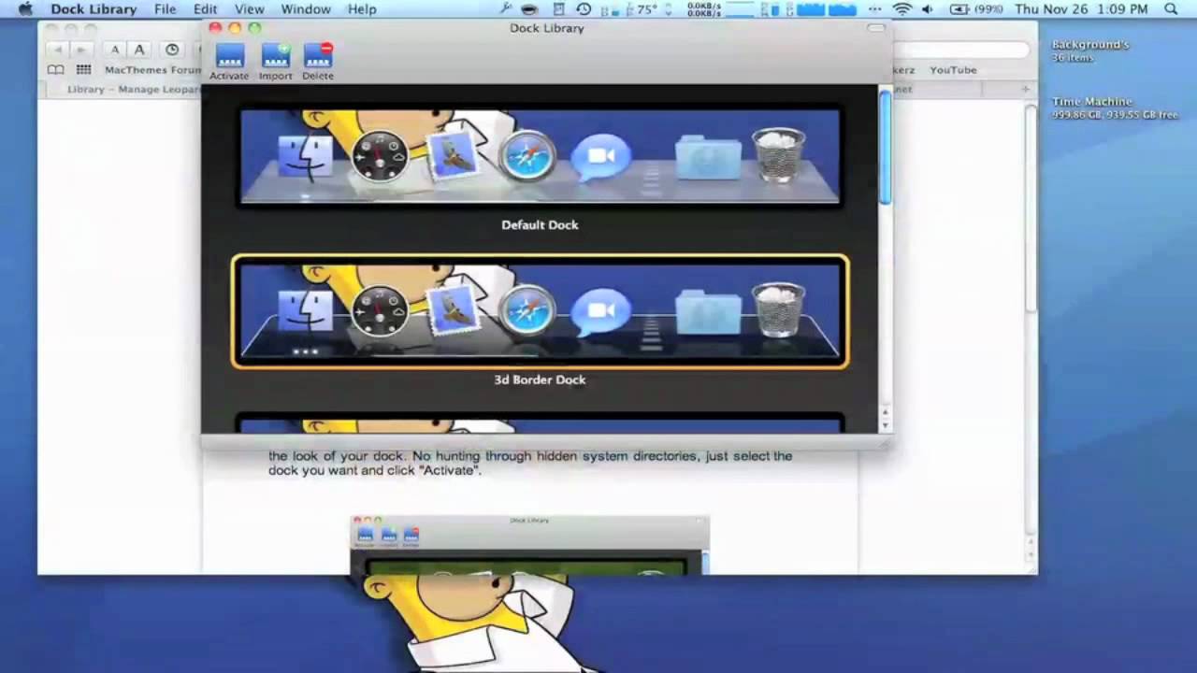Click the Activate dock toolbar icon
Screen dimensions: 1197x673
(x=229, y=61)
